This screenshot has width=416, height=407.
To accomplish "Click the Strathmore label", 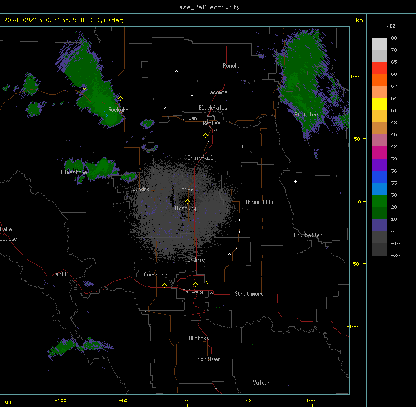I will click(x=249, y=294).
